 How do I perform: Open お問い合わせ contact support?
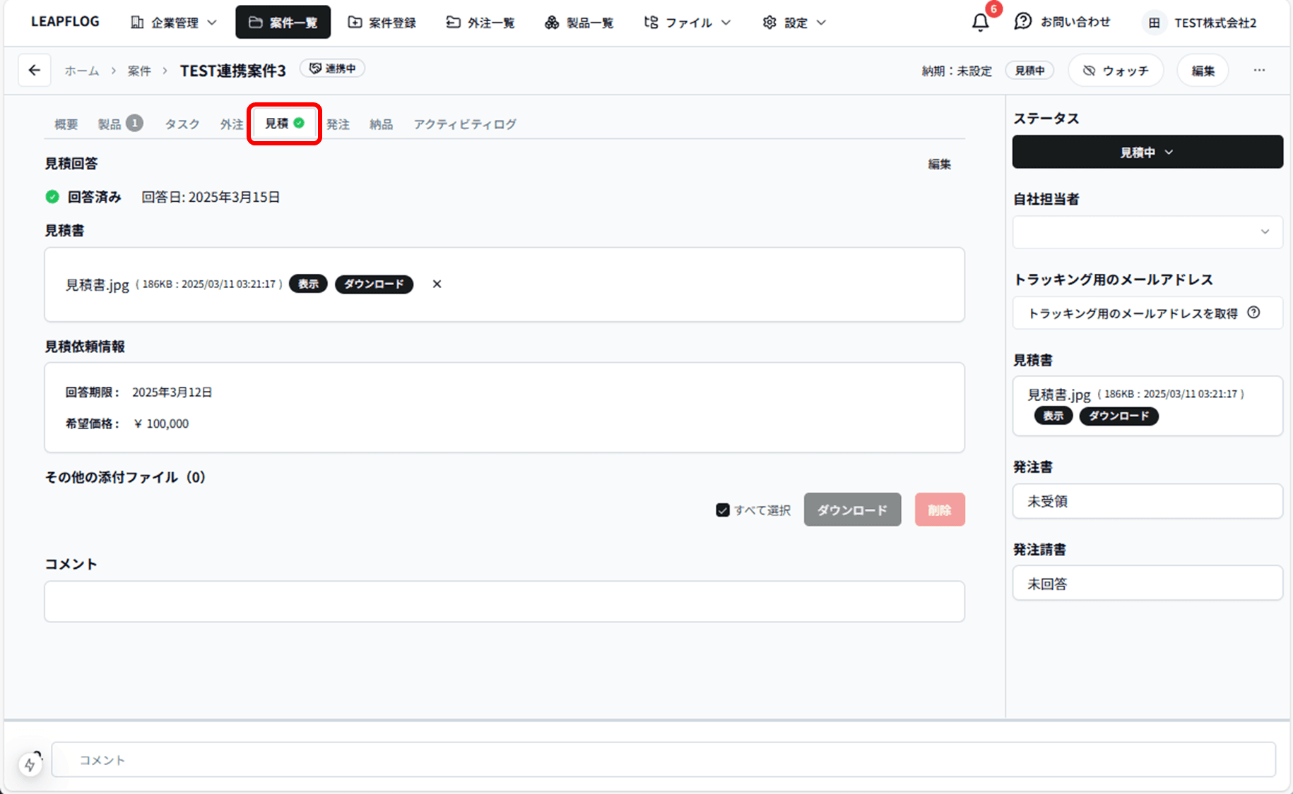click(x=1062, y=23)
